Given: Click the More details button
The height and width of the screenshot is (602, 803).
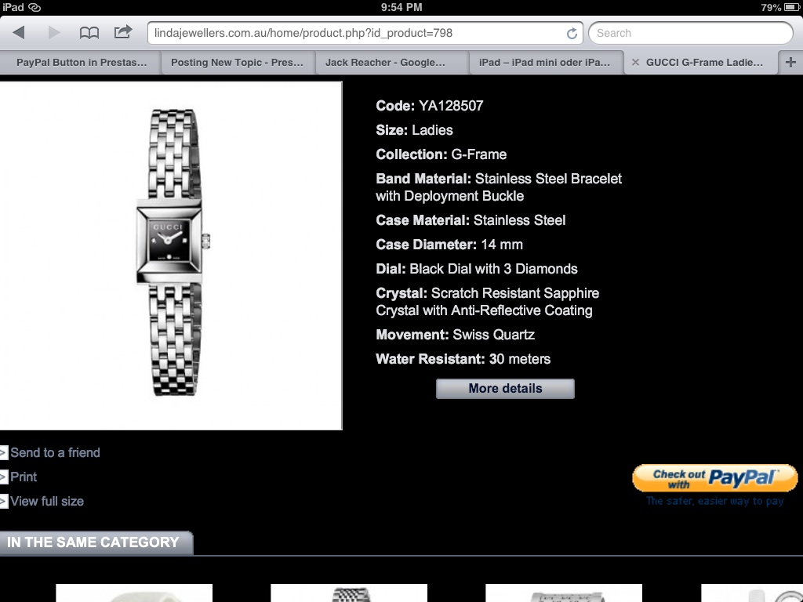Looking at the screenshot, I should coord(505,389).
